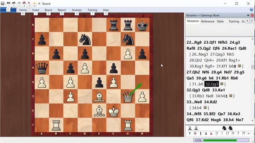Annotate move with ?! symbol
255x143 pixels.
point(233,133)
